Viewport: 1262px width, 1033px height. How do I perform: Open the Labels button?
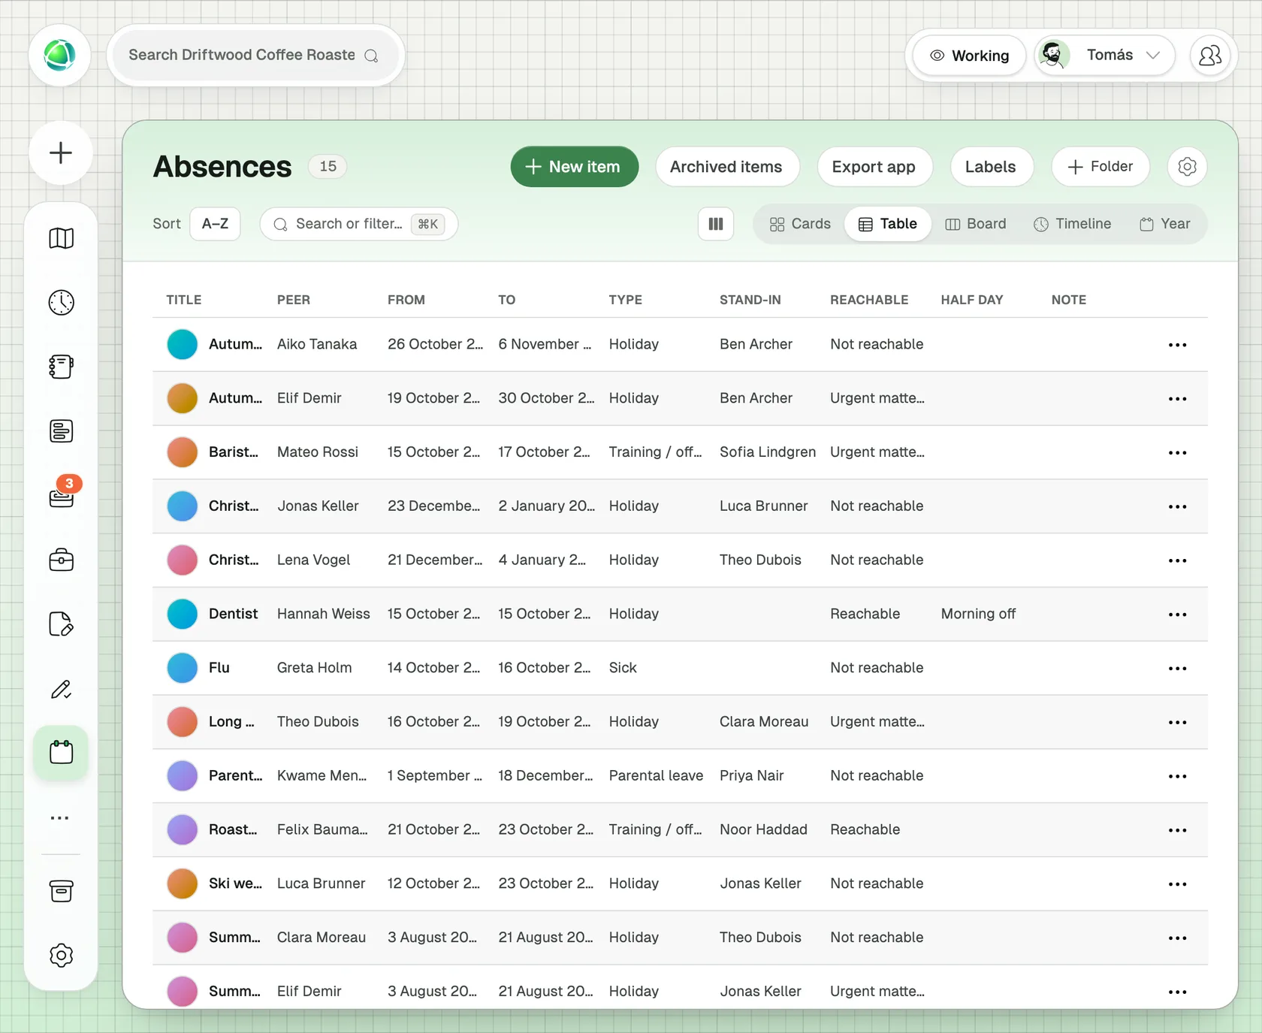991,167
